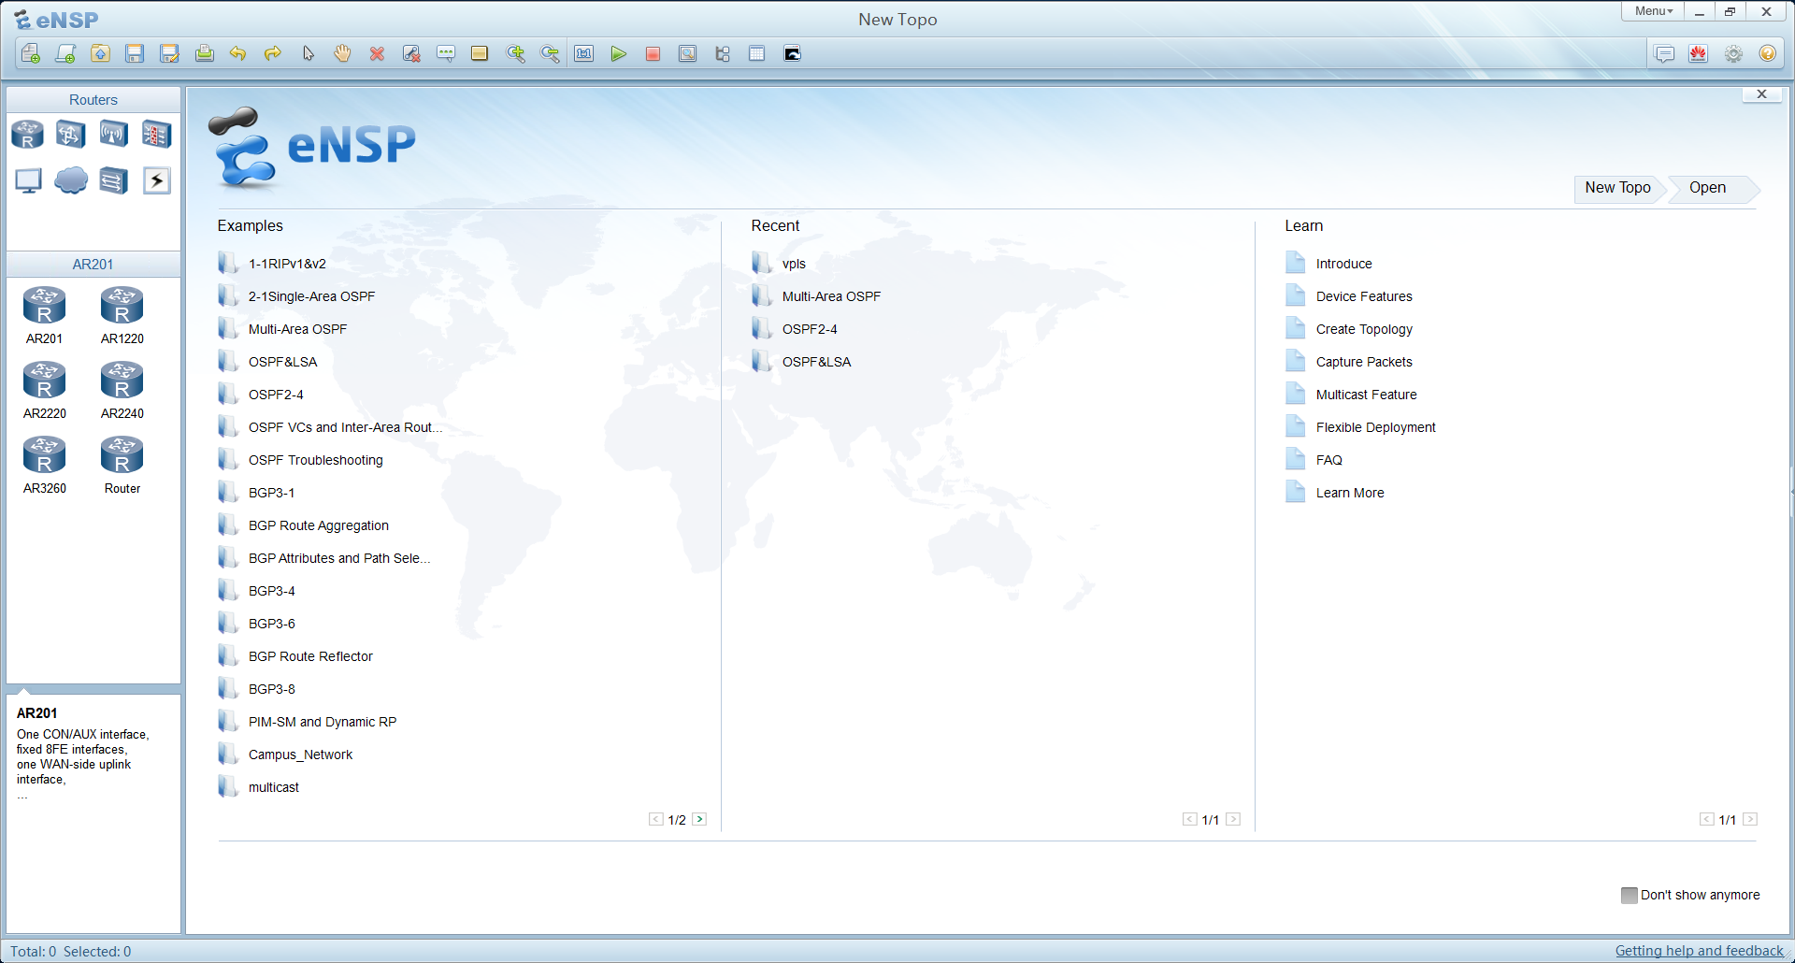Open the Getting help and feedback link
This screenshot has width=1795, height=963.
[1699, 951]
